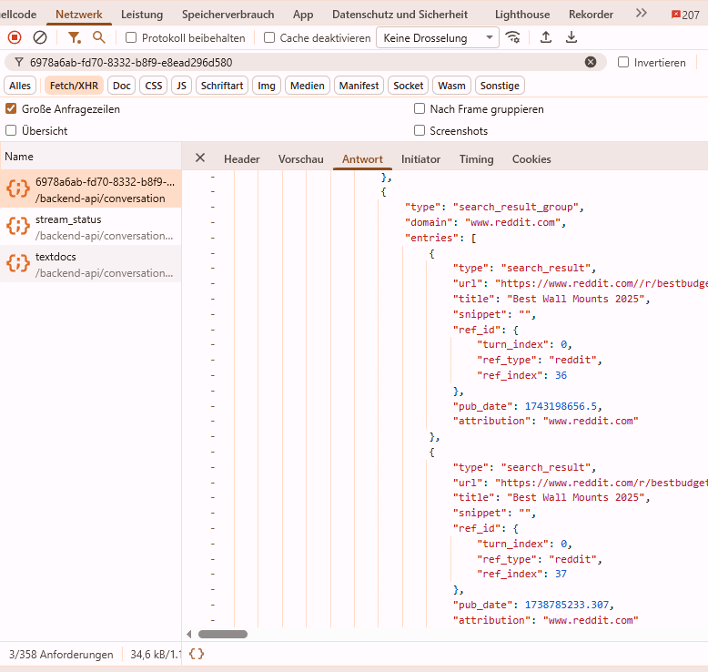Enable Übersicht checkbox
This screenshot has width=708, height=672.
pos(11,130)
